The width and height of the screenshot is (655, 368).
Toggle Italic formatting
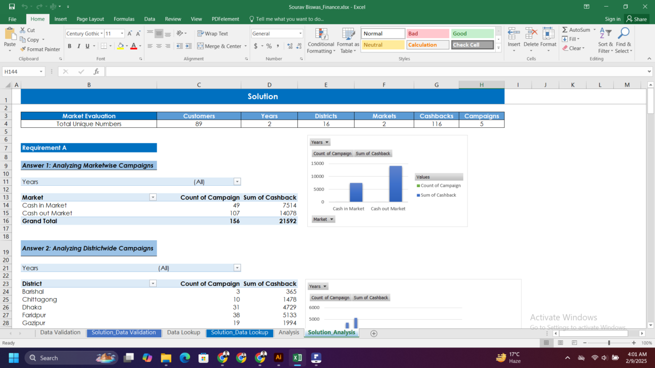tap(79, 46)
